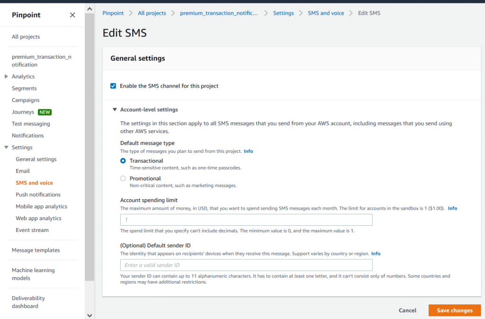Viewport: 485px width, 319px height.
Task: Click the General settings panel heading
Action: 138,58
